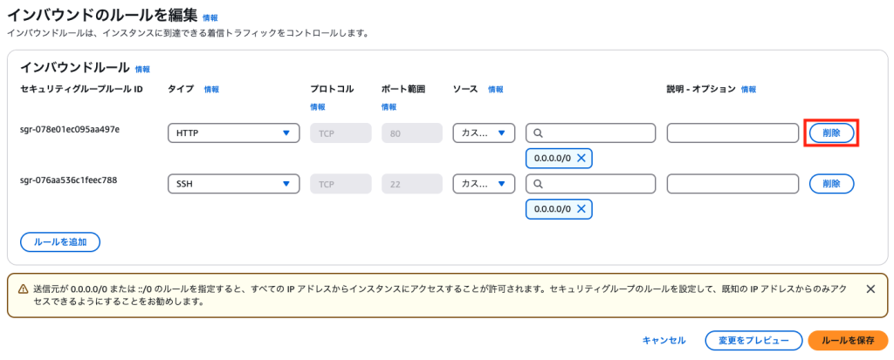Delete the HTTP rule with 削除 button

(x=831, y=133)
